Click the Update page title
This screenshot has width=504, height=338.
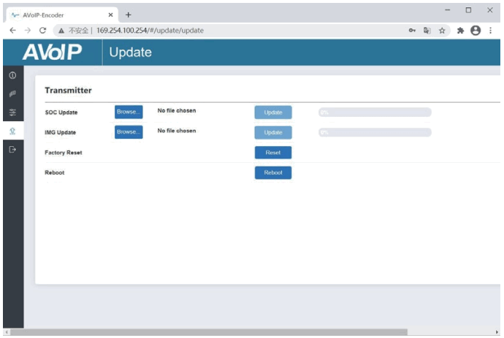(130, 52)
